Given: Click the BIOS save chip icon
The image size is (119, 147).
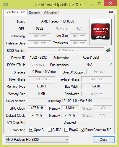Looking at the screenshot, I should (x=108, y=50).
